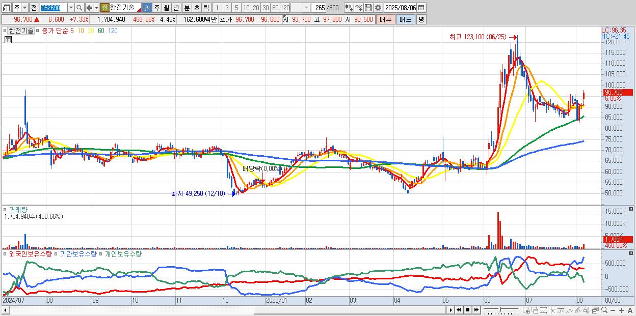This screenshot has height=316, width=636.
Task: Click the 매도 sell button
Action: click(x=406, y=19)
